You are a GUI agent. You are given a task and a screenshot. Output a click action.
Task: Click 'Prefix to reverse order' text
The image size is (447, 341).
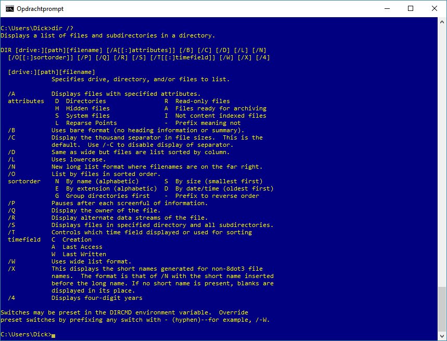tap(217, 196)
